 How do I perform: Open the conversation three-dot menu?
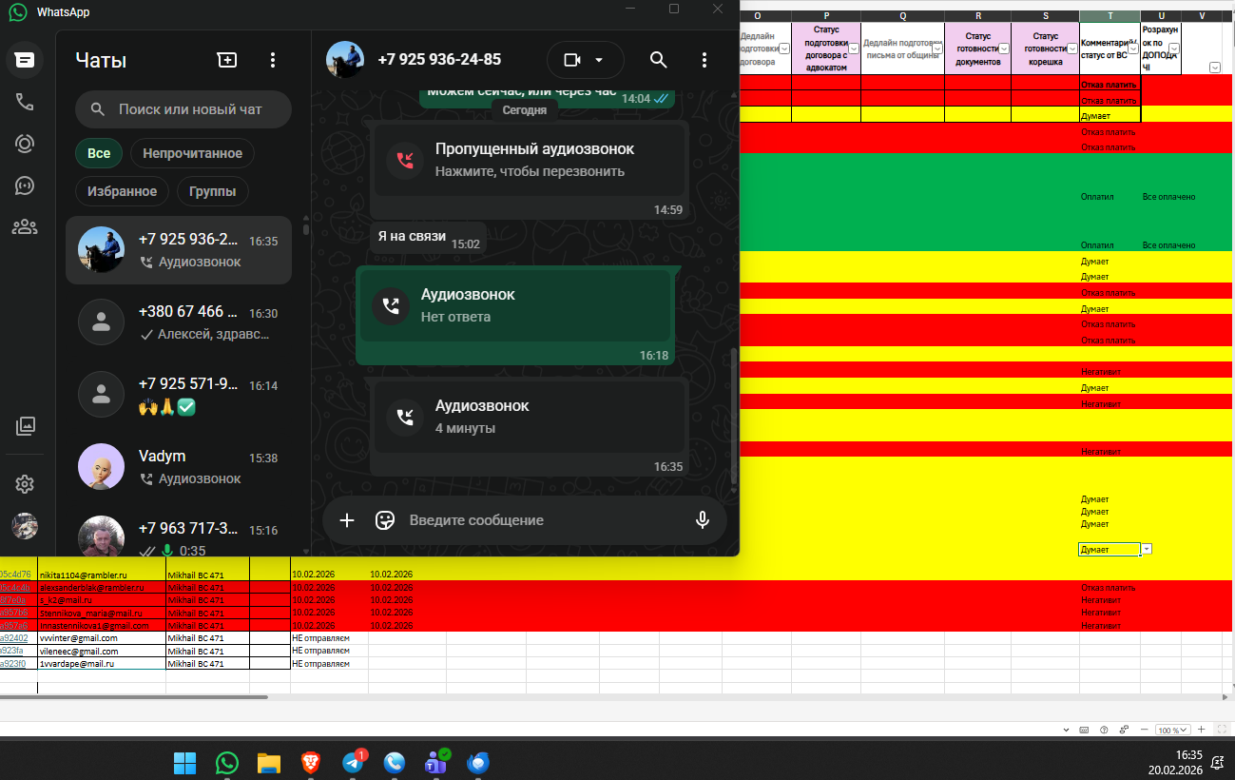[704, 60]
